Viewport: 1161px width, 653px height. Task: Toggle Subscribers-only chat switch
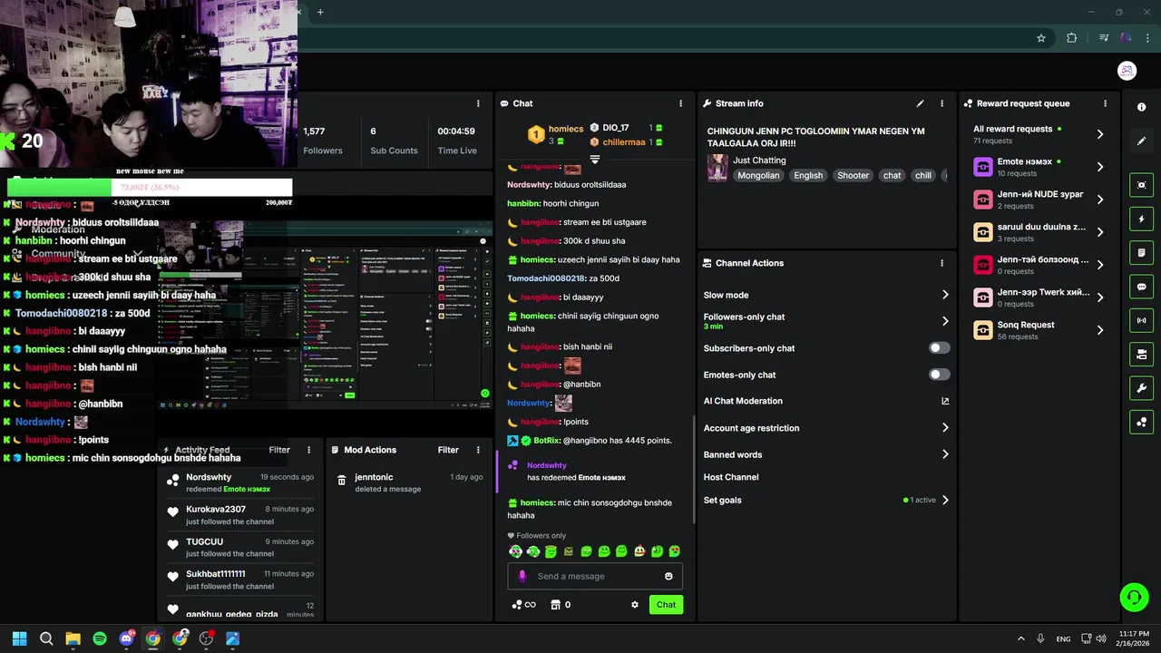coord(940,348)
